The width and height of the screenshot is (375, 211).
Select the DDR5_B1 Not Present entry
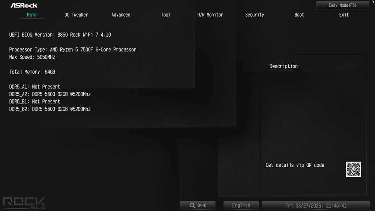pos(34,102)
